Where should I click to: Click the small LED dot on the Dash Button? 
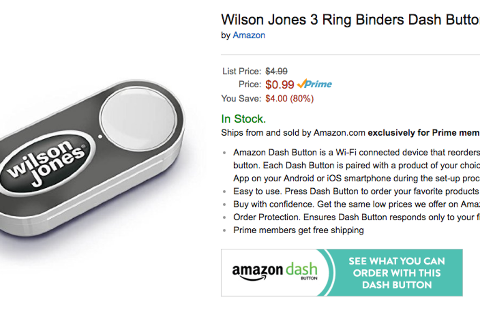100,136
